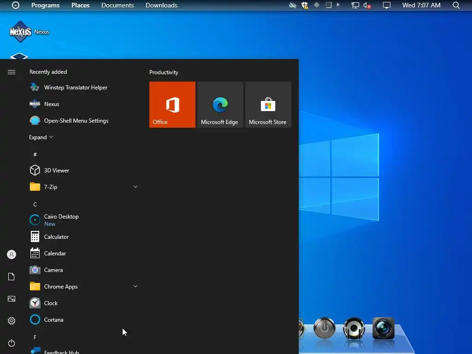
Task: Open the Programs menu in top bar
Action: point(46,5)
